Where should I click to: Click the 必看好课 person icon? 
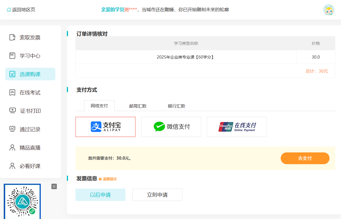pyautogui.click(x=12, y=166)
